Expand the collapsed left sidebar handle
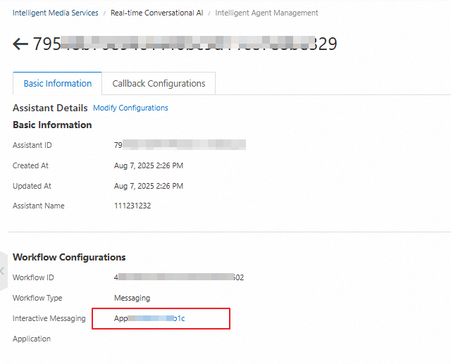The width and height of the screenshot is (451, 364). tap(3, 270)
